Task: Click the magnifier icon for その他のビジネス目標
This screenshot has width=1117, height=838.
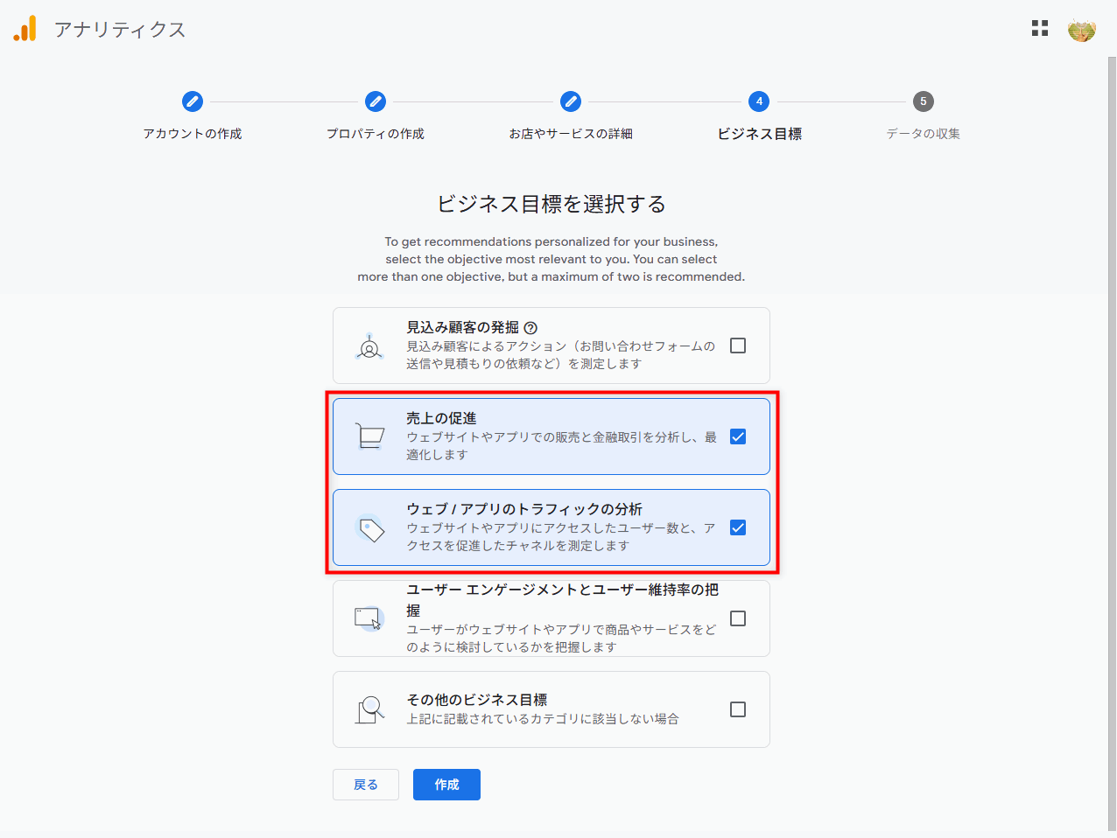Action: [x=370, y=709]
